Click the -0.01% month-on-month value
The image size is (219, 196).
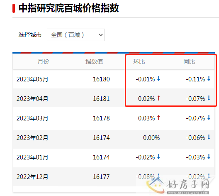pos(145,79)
